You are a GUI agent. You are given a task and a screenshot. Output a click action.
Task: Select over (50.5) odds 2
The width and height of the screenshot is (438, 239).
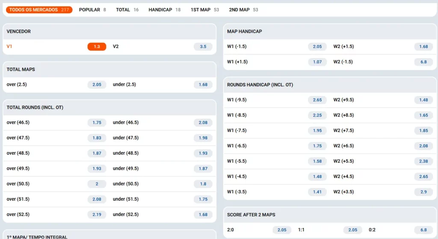[x=97, y=184]
